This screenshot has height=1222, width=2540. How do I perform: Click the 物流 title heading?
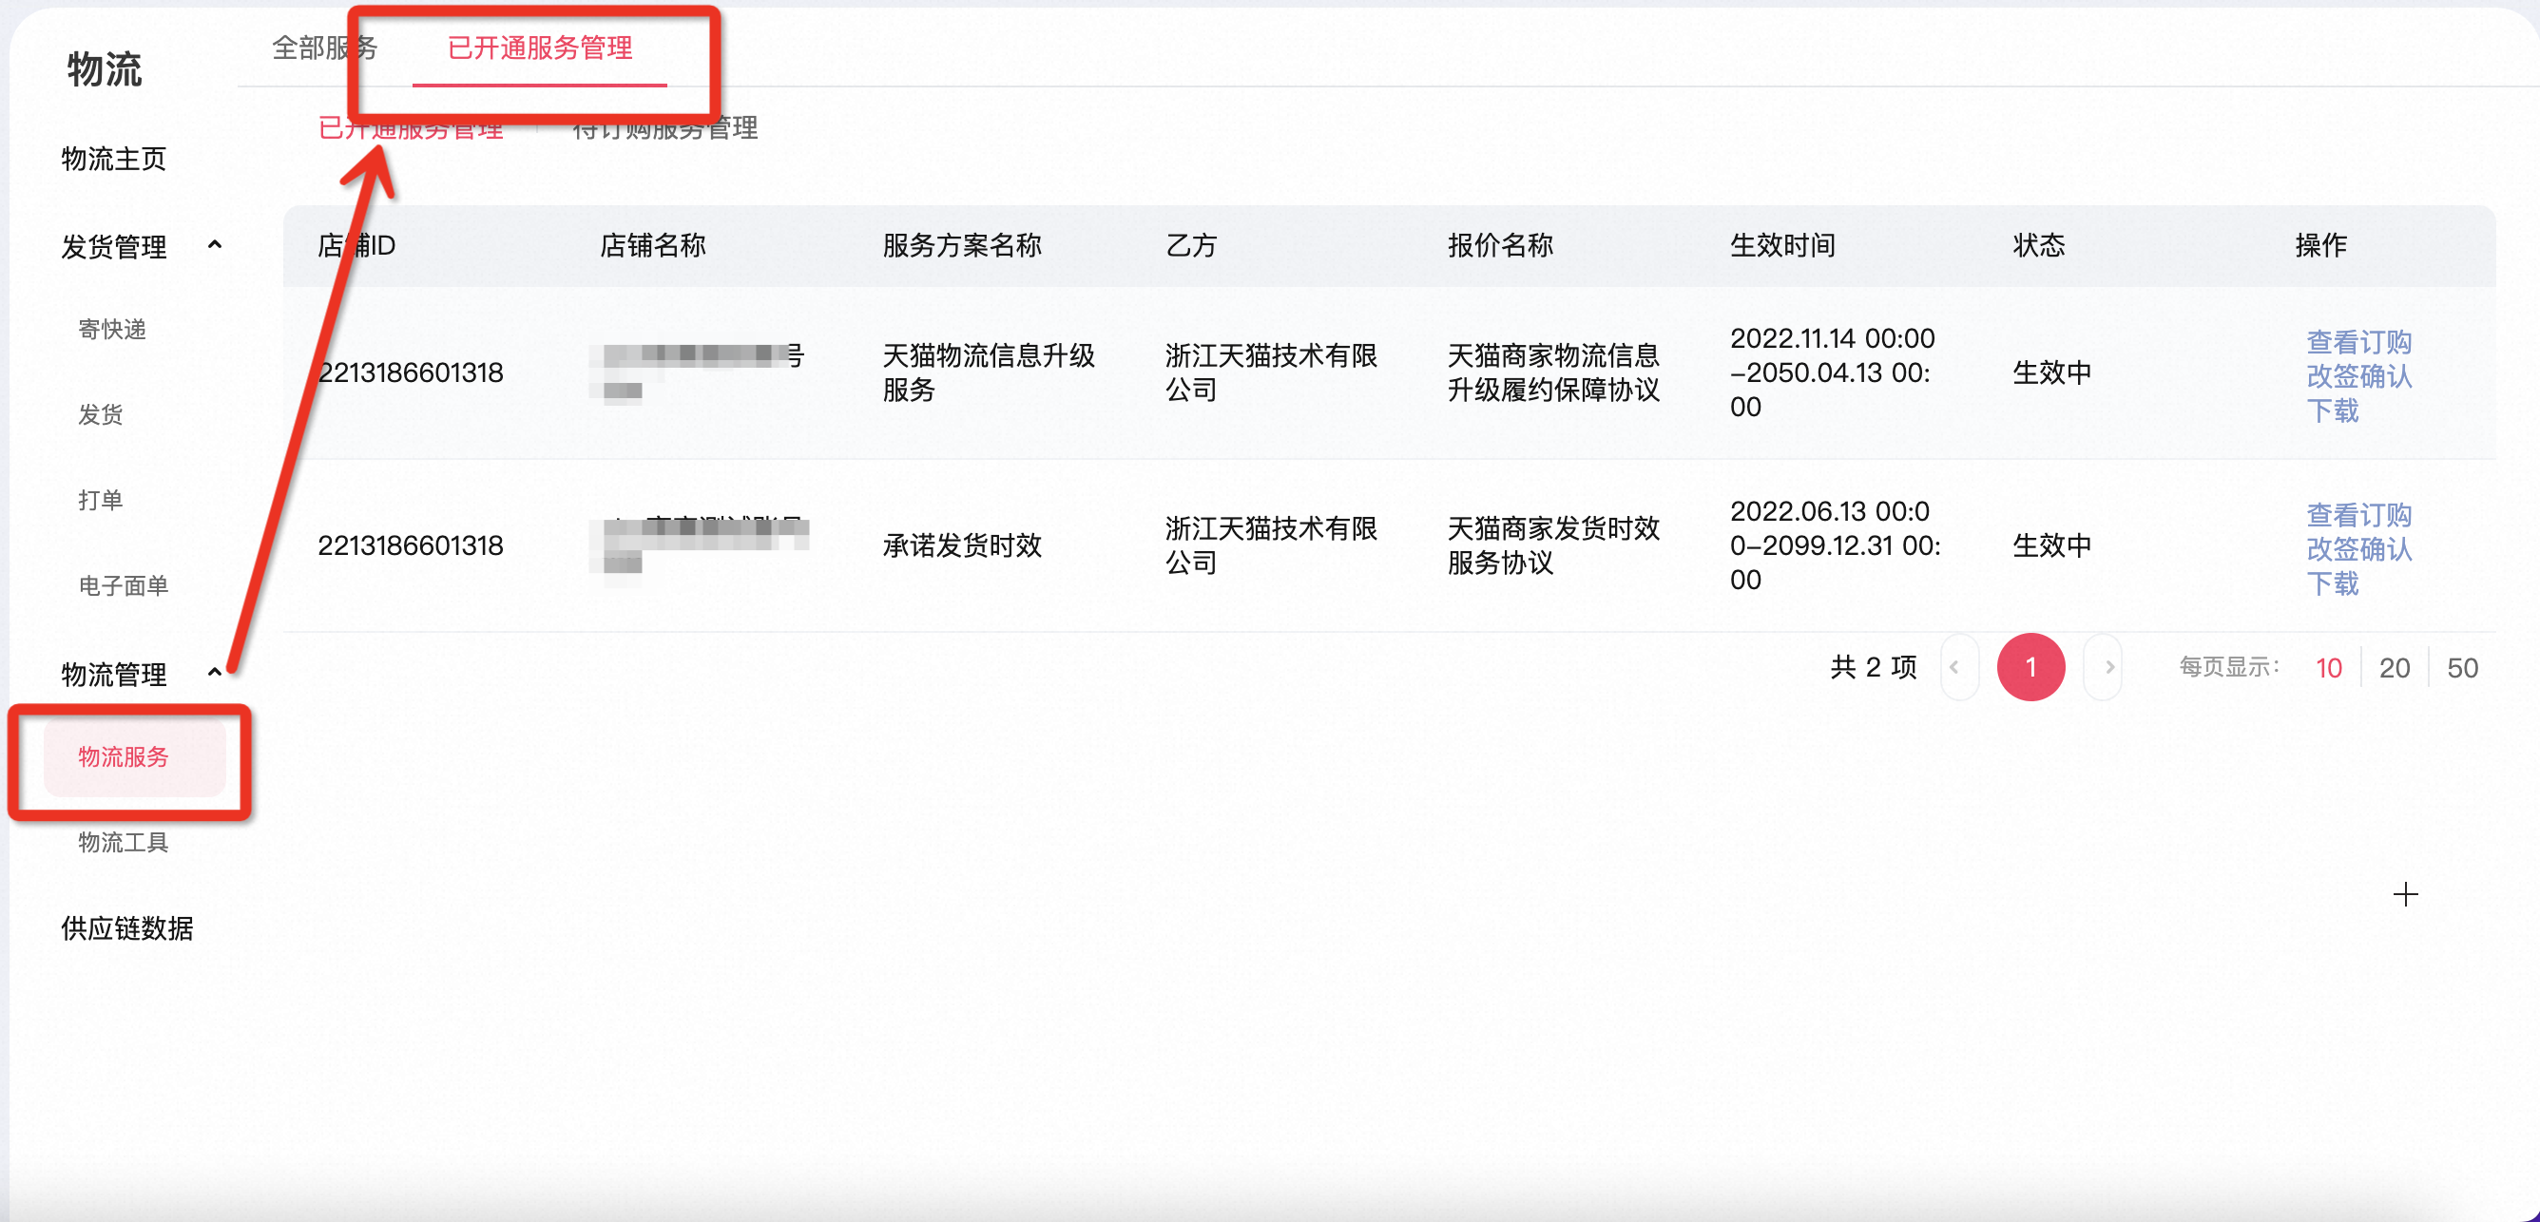coord(105,69)
